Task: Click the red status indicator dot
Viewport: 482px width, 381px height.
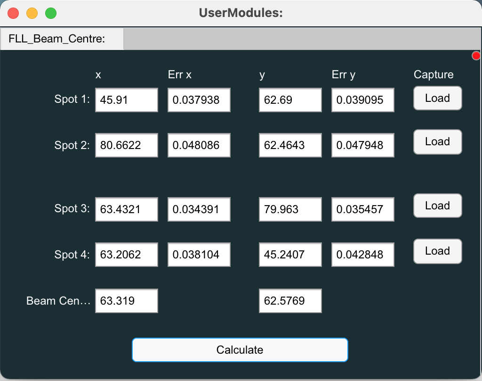Action: pos(476,56)
